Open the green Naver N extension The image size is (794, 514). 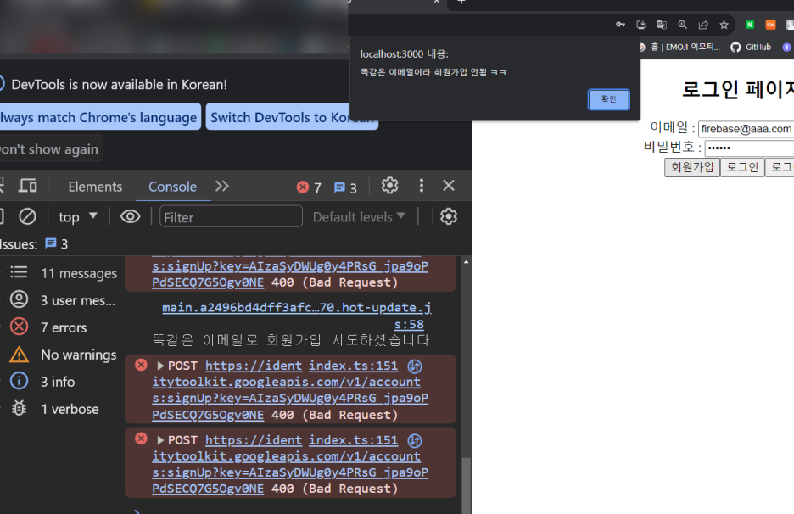pyautogui.click(x=750, y=25)
